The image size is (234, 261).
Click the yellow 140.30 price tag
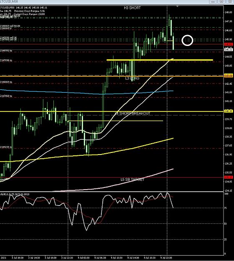[228, 111]
